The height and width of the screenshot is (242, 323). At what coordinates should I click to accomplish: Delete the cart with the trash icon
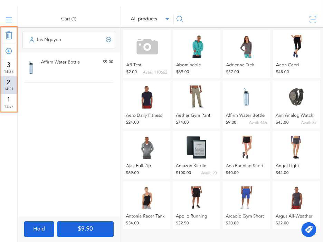point(9,35)
